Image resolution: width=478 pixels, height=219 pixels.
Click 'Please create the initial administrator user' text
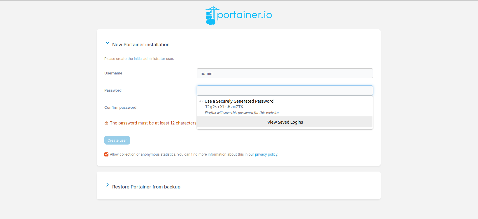click(139, 59)
